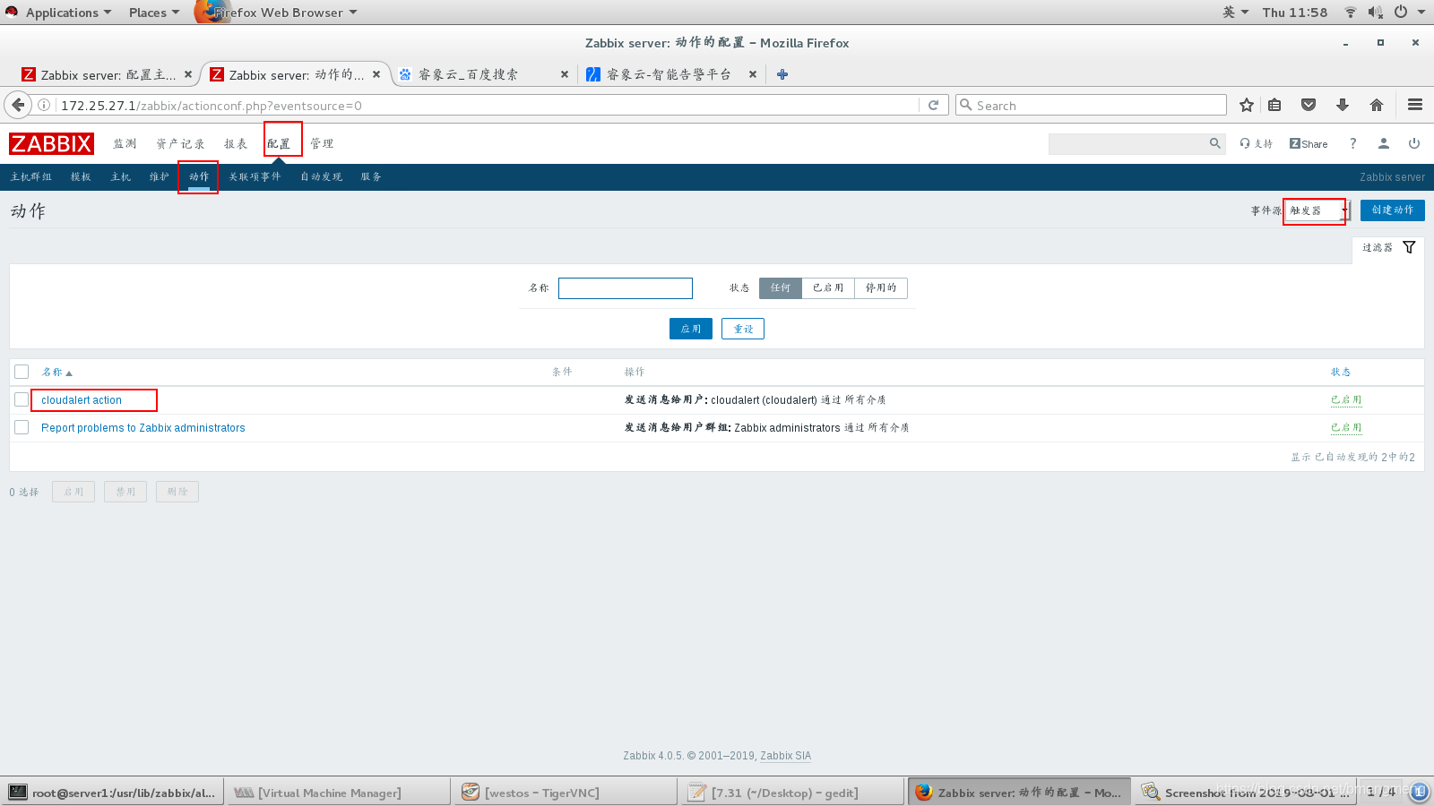The width and height of the screenshot is (1434, 806).
Task: Open the downloads arrow icon
Action: pos(1343,105)
